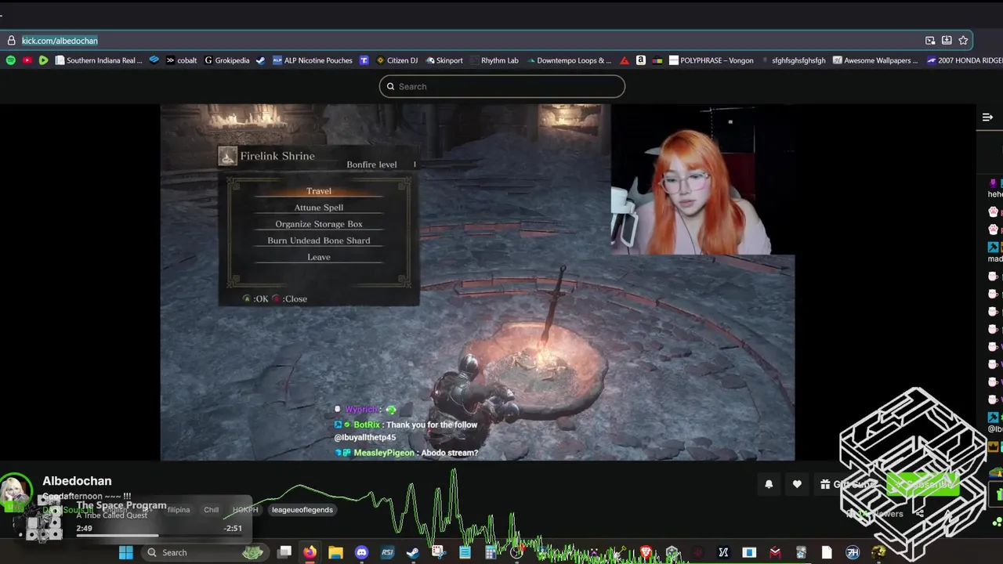Click the address bar screen-cast icon
This screenshot has height=564, width=1003.
[x=930, y=41]
